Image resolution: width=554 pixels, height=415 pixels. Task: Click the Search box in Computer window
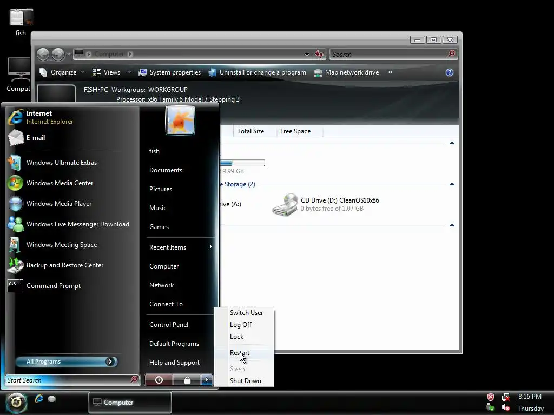click(x=394, y=55)
